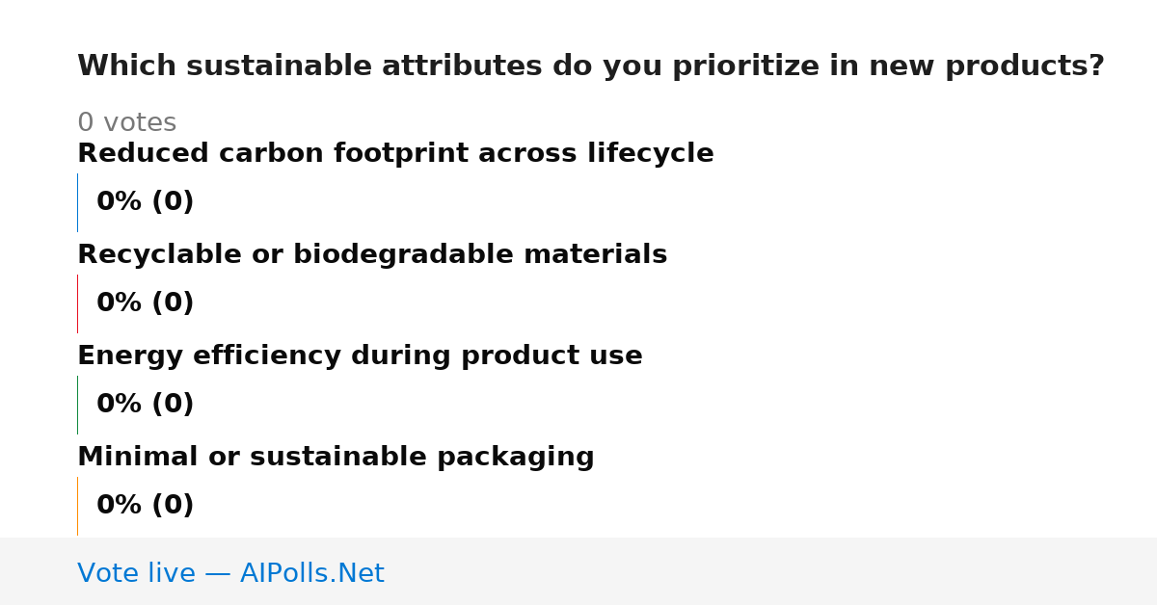
Task: Click 0% (0) result for recyclable materials
Action: click(145, 303)
